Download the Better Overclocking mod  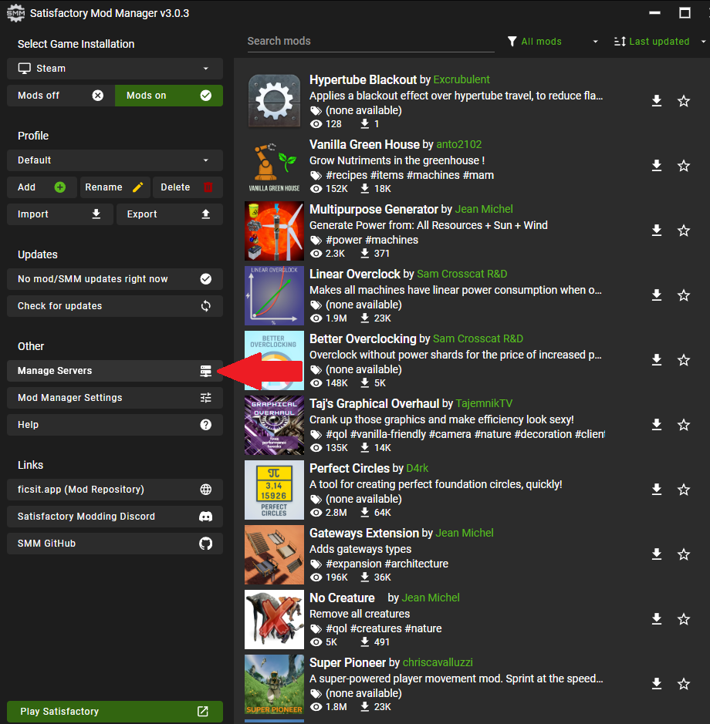657,360
